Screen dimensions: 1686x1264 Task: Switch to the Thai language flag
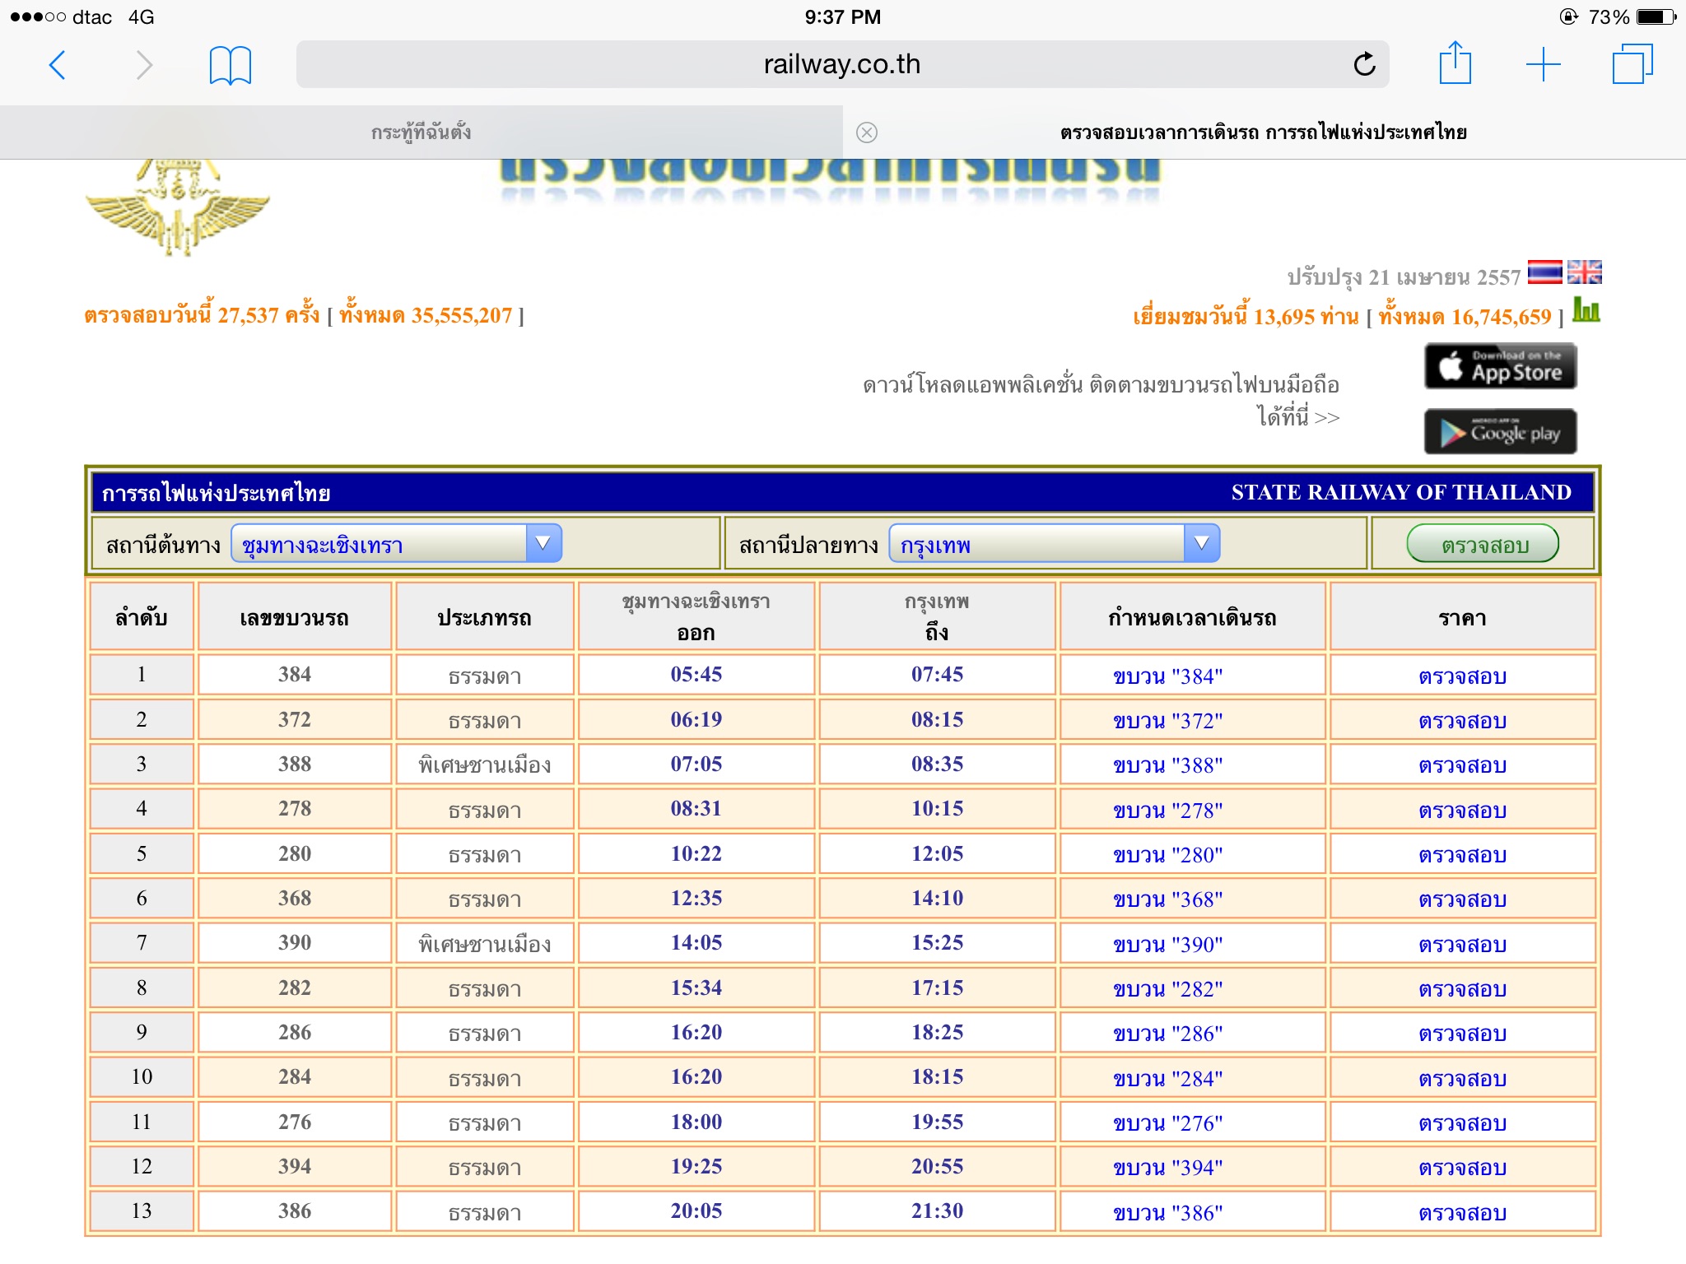(1544, 272)
